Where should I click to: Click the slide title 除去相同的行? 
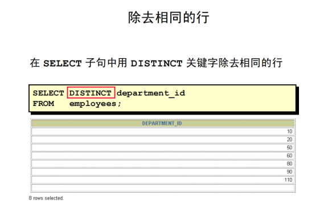coord(169,17)
